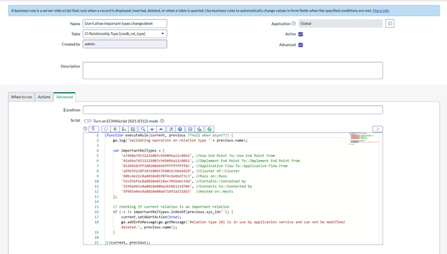Click the comment bubble icon in script toolbar
Image resolution: width=447 pixels, height=254 pixels.
point(106,129)
